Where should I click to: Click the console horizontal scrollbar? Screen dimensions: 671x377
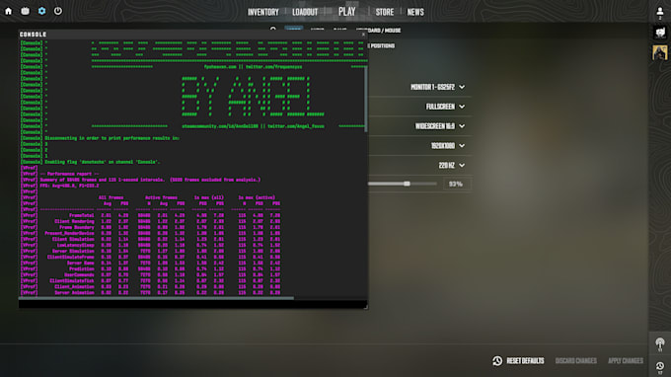click(156, 298)
